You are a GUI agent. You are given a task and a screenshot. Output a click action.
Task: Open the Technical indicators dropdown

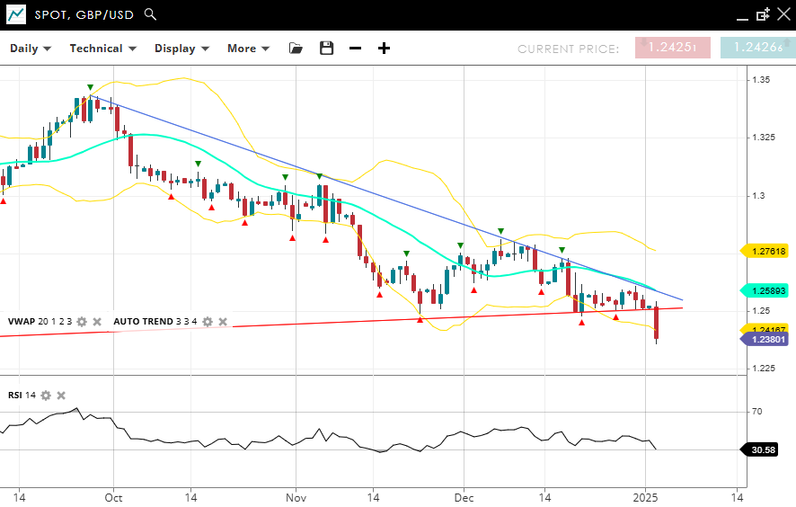(x=102, y=49)
